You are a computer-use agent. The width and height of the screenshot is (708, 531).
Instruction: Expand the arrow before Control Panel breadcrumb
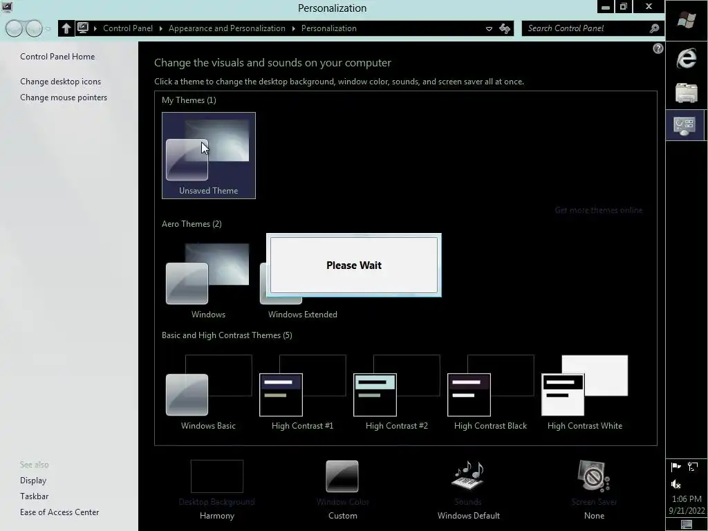[95, 28]
